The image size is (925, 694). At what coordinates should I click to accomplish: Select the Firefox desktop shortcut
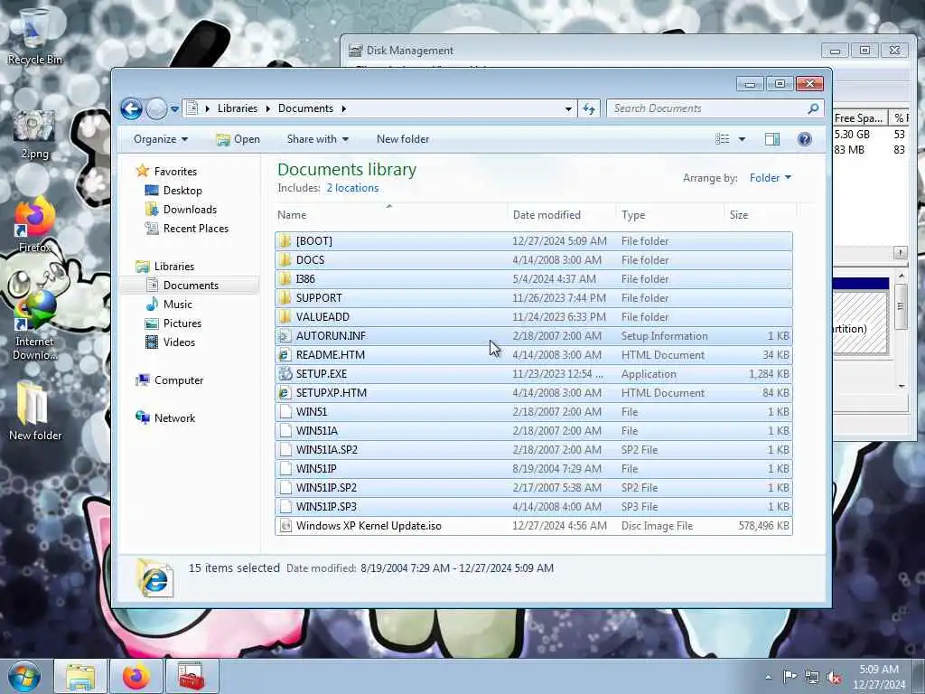tap(34, 225)
